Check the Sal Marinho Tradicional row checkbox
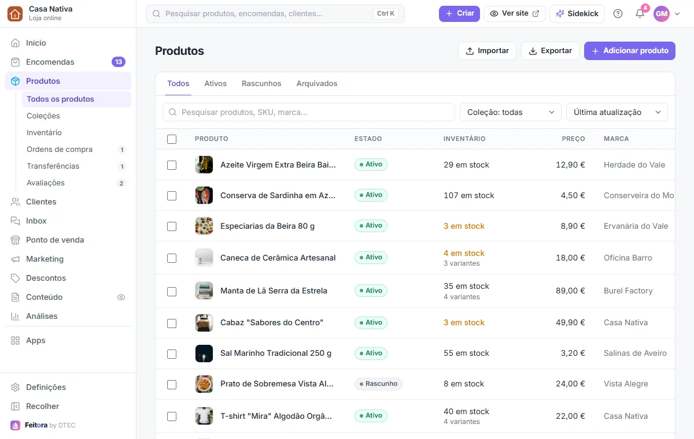Viewport: 694px width, 439px height. (x=172, y=354)
